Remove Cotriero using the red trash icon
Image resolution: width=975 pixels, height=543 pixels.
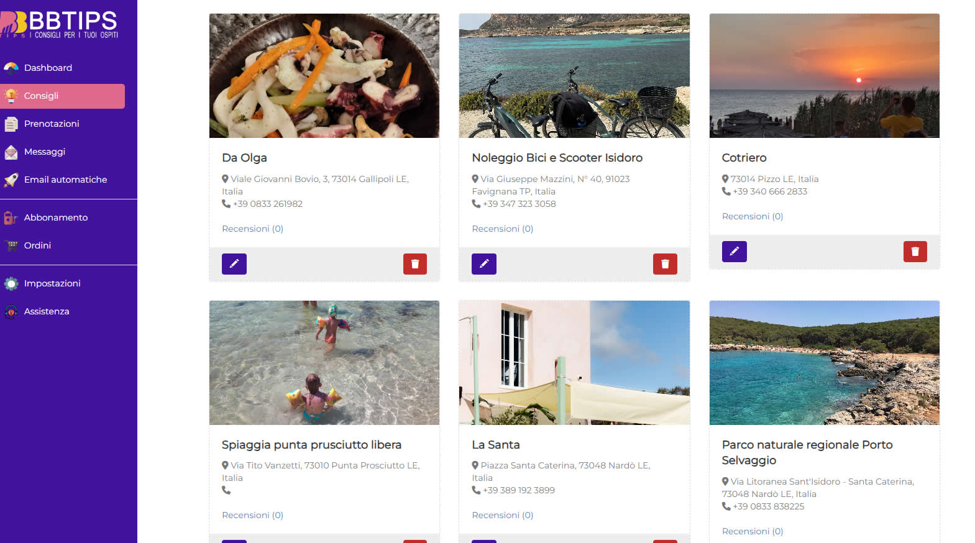coord(915,252)
